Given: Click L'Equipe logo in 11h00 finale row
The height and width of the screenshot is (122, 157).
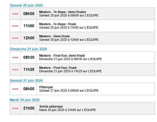Looking at the screenshot, I should tap(15, 26).
